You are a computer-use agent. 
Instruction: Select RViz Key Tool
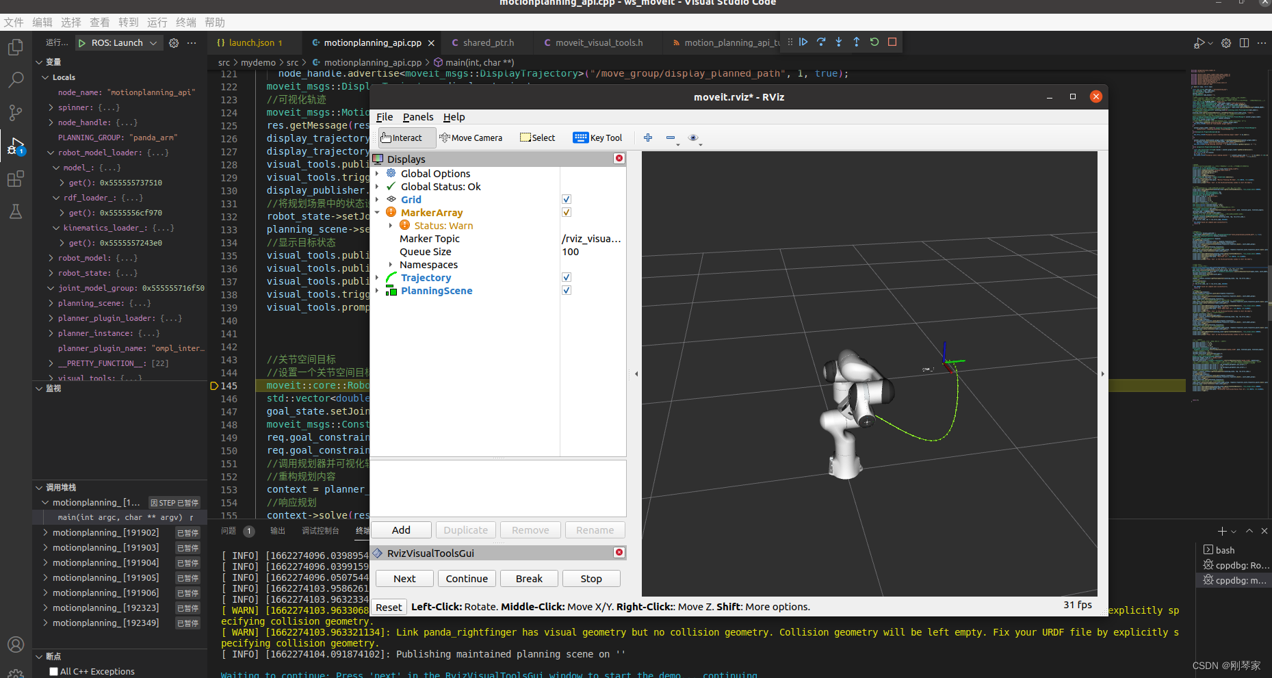tap(597, 138)
